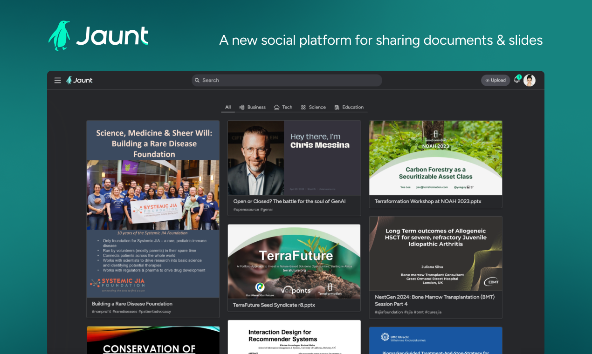
Task: Open the Chris Messina slide thumbnail
Action: click(x=294, y=158)
